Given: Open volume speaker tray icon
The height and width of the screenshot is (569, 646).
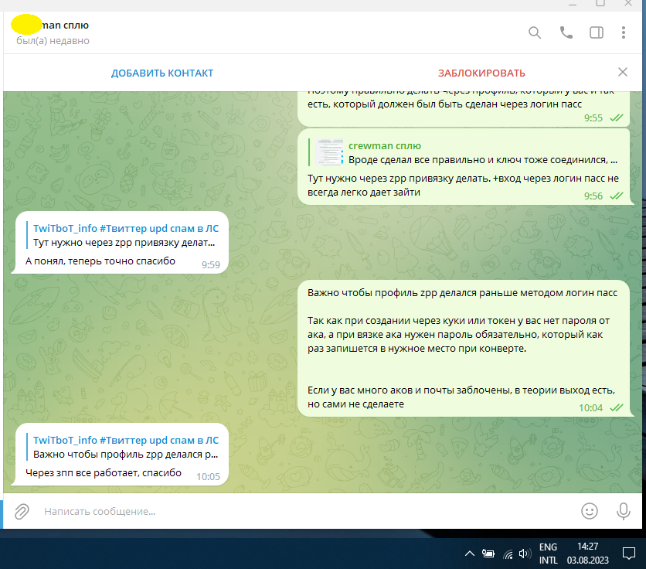Looking at the screenshot, I should pos(525,554).
